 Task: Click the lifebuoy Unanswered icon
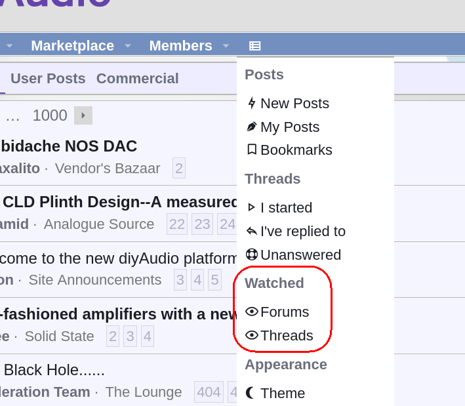(251, 254)
